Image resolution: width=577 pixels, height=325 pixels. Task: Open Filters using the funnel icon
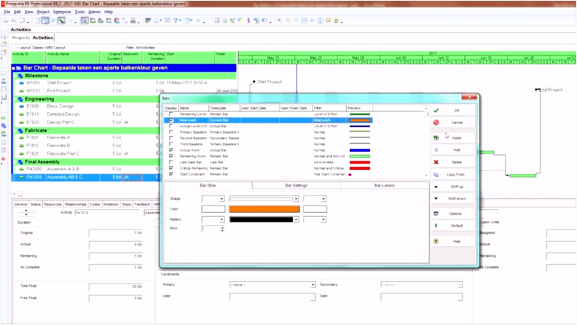177,21
